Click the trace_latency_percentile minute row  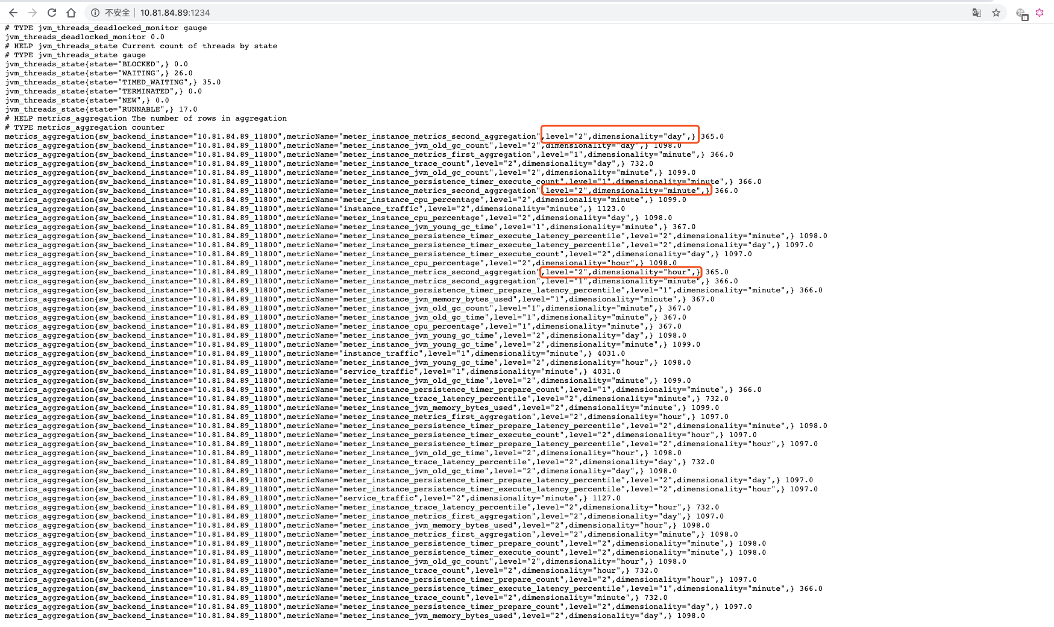tap(367, 399)
